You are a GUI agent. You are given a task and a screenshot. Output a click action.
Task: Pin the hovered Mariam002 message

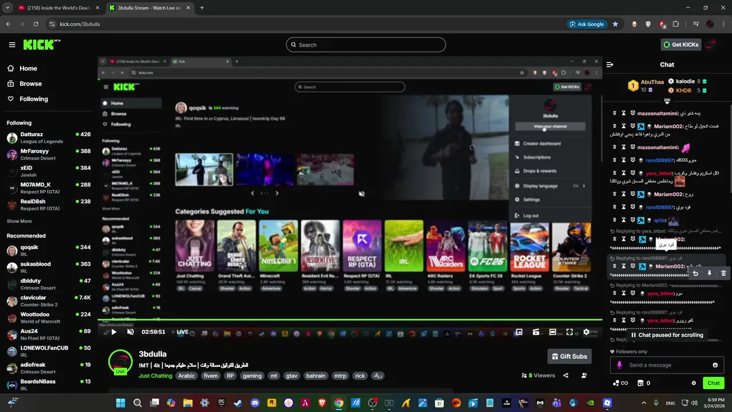[709, 274]
